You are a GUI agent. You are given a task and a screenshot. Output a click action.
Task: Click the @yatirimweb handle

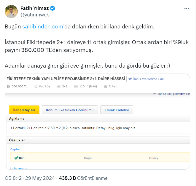click(35, 15)
